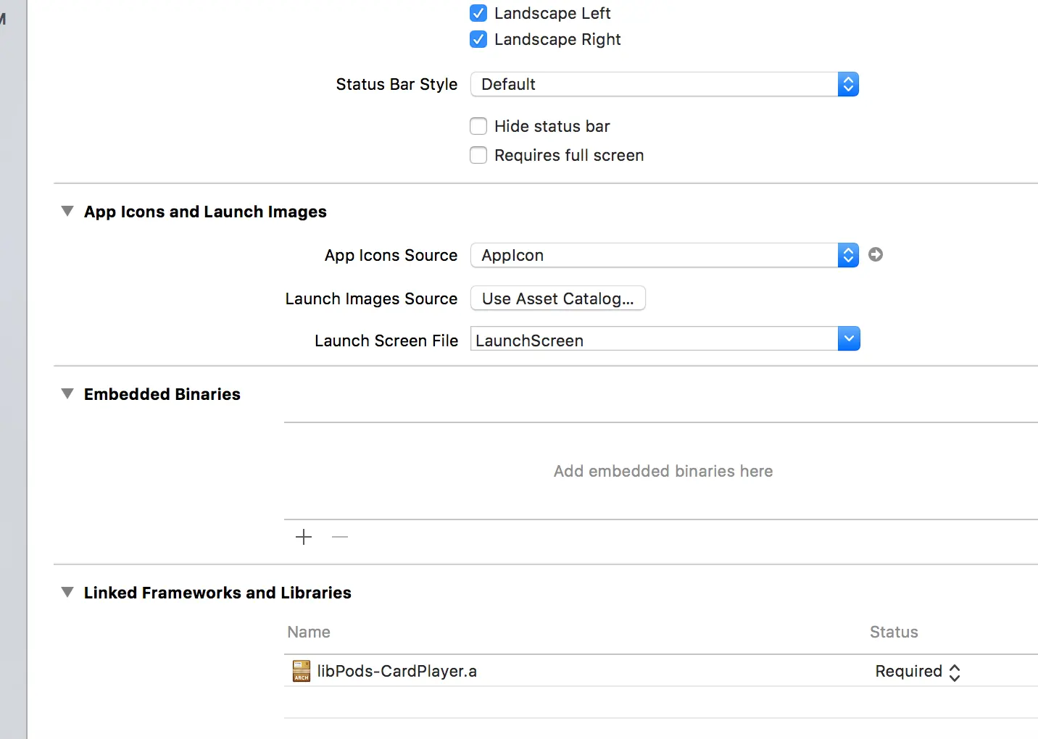This screenshot has height=739, width=1038.
Task: Click the Use Asset Catalog button
Action: (x=557, y=298)
